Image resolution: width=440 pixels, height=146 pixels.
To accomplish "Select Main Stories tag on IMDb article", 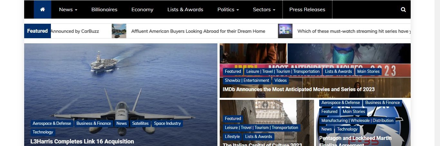I will 368,72.
